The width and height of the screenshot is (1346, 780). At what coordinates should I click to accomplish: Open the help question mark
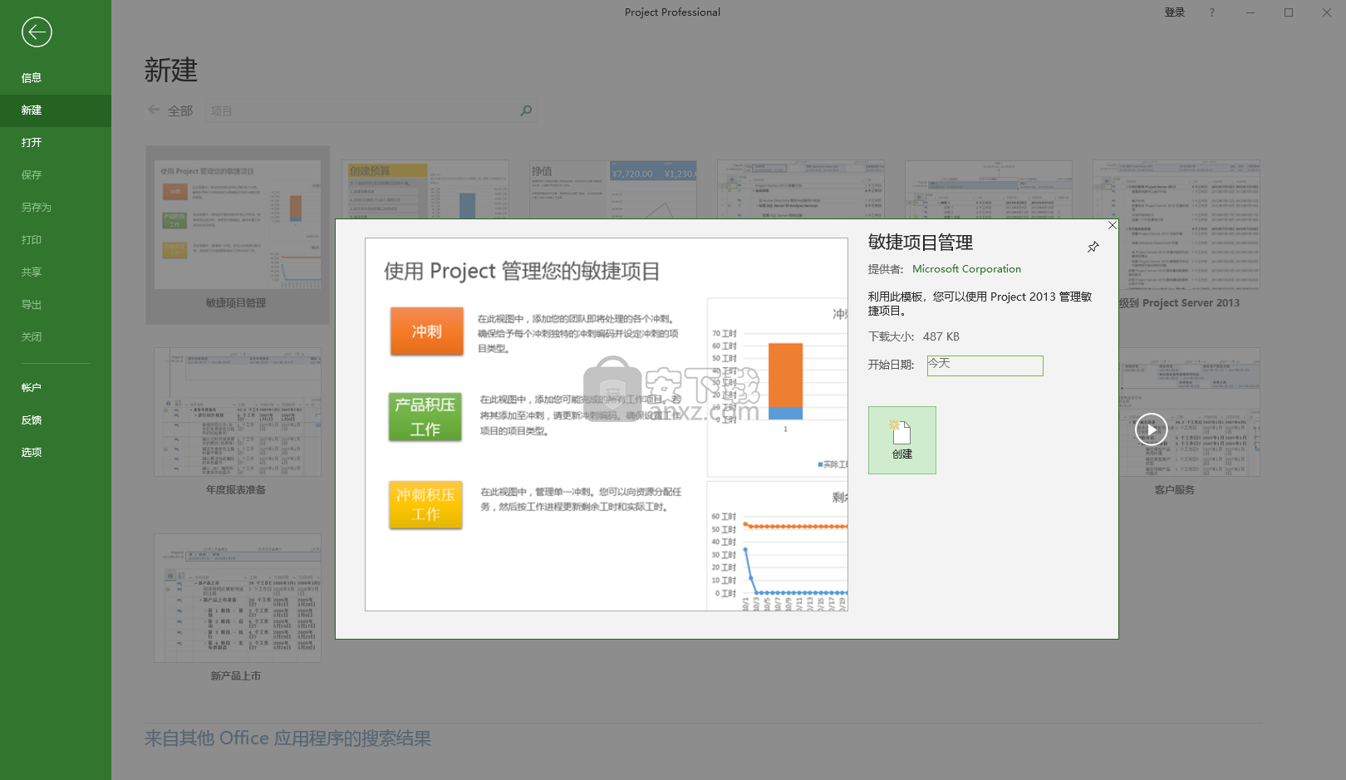1211,12
